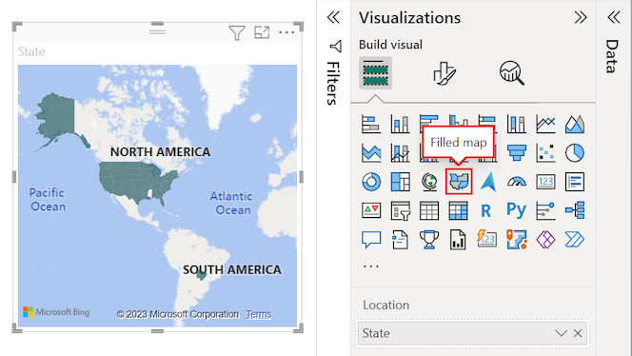Image resolution: width=632 pixels, height=356 pixels.
Task: Select the Q&A speech bubble visual
Action: [371, 240]
